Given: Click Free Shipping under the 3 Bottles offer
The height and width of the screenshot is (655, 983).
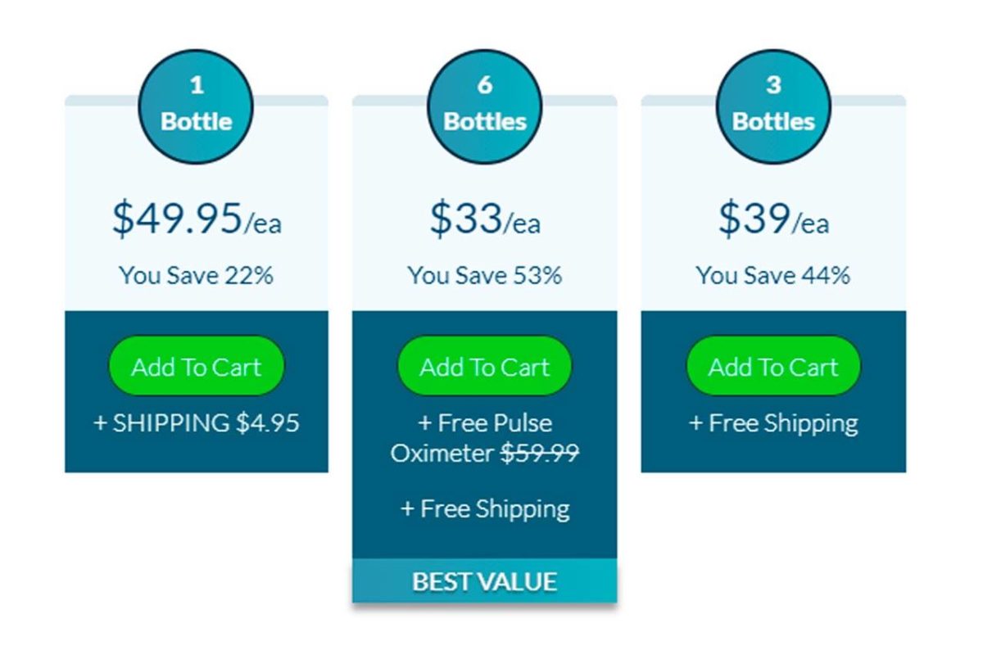Looking at the screenshot, I should pos(773,423).
